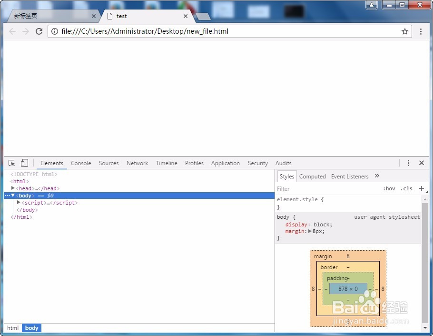Click the padding label in box model

[x=337, y=278]
